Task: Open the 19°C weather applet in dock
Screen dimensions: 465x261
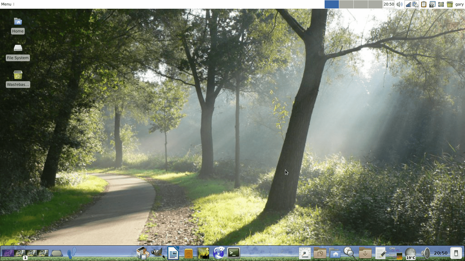Action: (411, 253)
